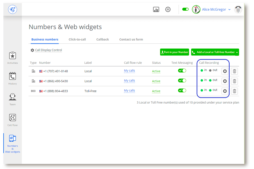Select Numbers & Web widgets in sidebar
This screenshot has width=254, height=169.
(x=12, y=144)
